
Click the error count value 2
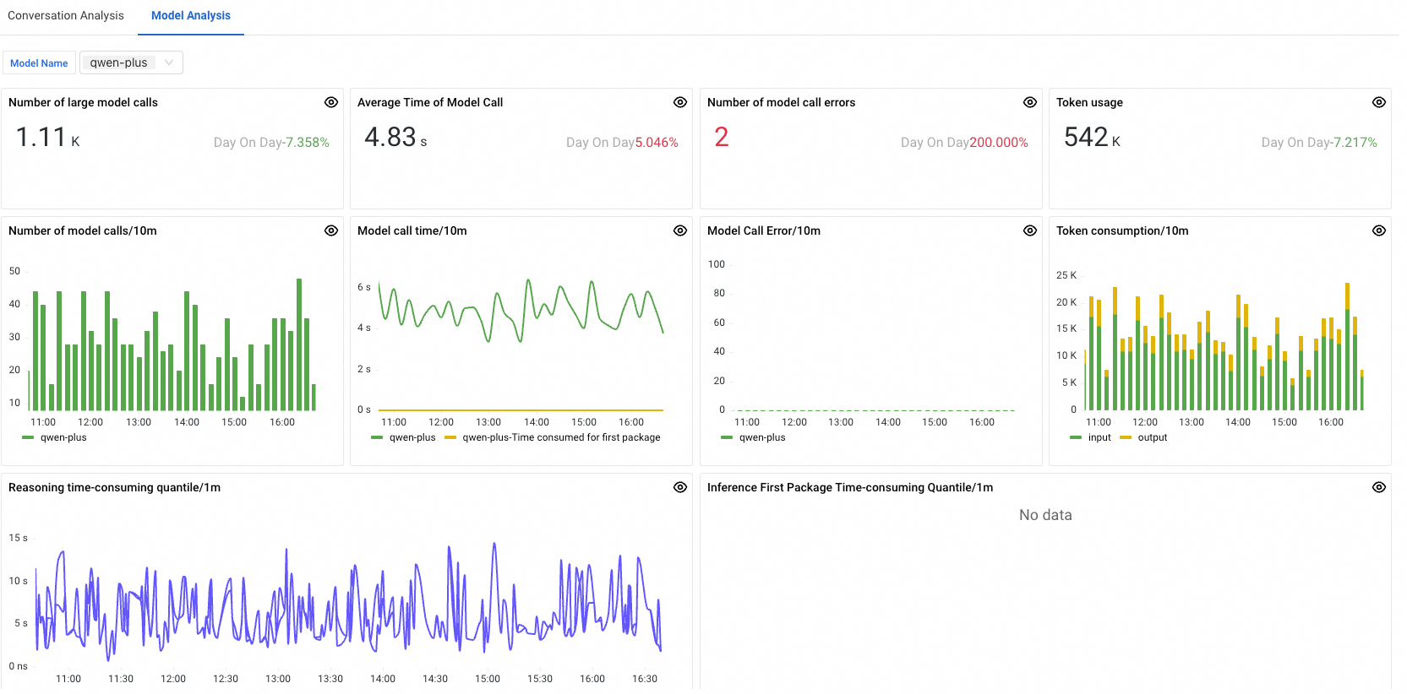pyautogui.click(x=721, y=137)
